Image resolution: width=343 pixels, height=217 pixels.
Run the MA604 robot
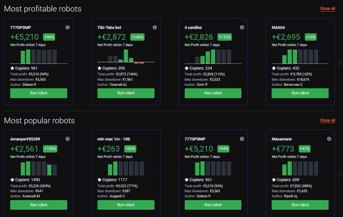[x=300, y=93]
